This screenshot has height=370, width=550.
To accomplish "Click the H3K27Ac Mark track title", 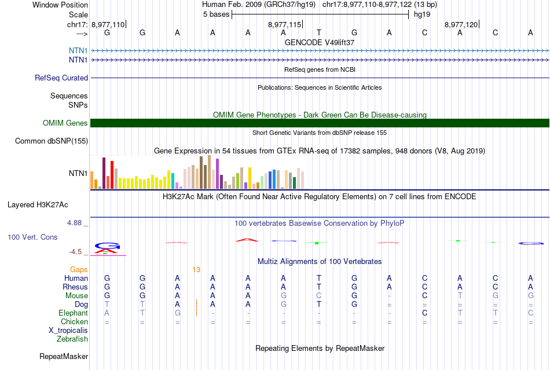I will pyautogui.click(x=320, y=196).
